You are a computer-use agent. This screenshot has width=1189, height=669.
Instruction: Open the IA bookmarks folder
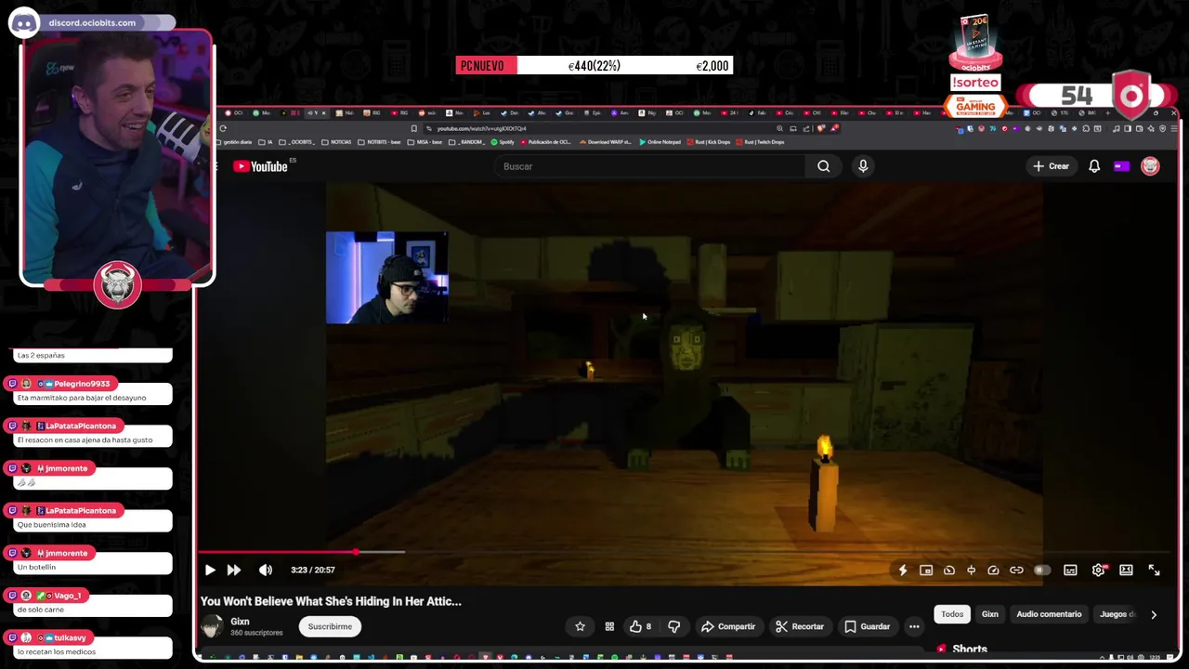267,142
